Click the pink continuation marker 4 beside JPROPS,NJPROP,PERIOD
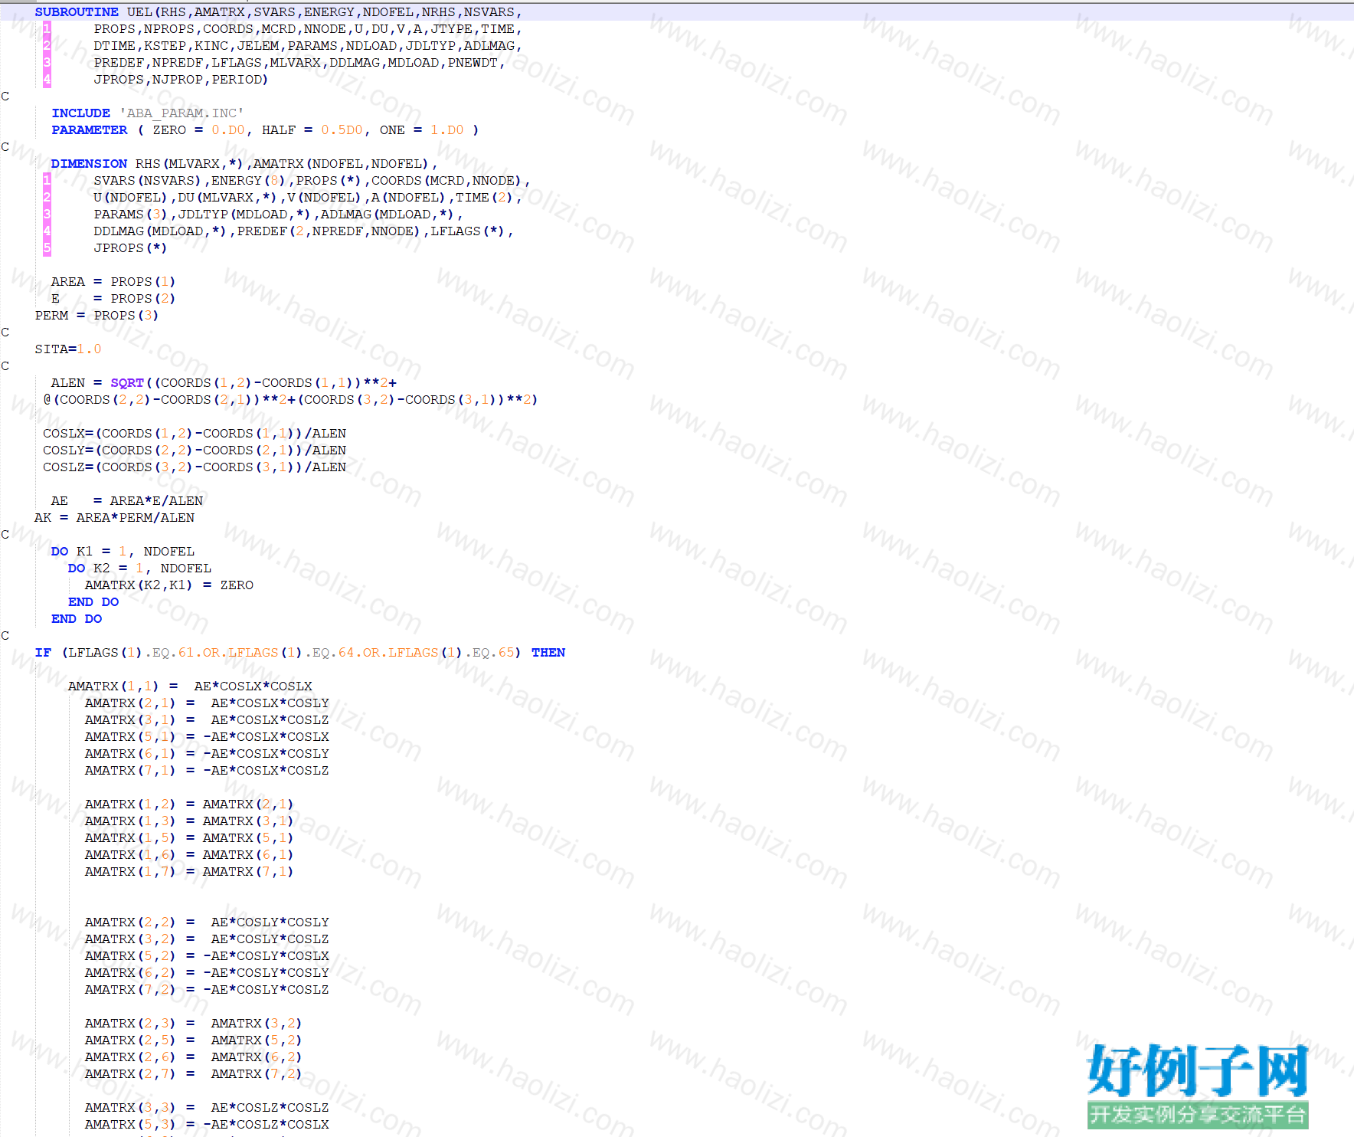The width and height of the screenshot is (1354, 1137). click(47, 80)
